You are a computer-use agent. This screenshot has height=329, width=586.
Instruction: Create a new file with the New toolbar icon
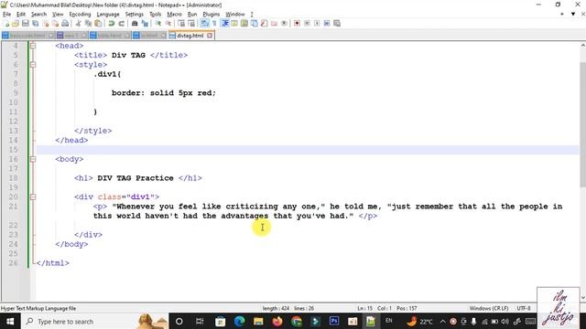tap(6, 24)
